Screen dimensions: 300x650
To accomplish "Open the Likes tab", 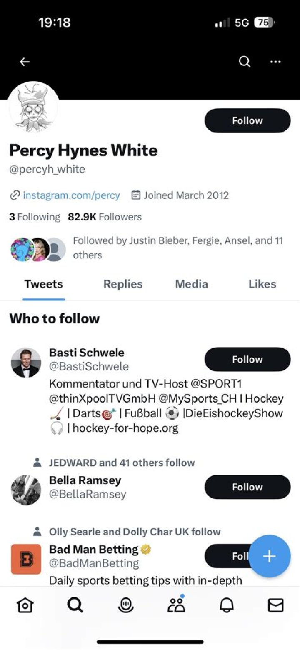I will 262,284.
